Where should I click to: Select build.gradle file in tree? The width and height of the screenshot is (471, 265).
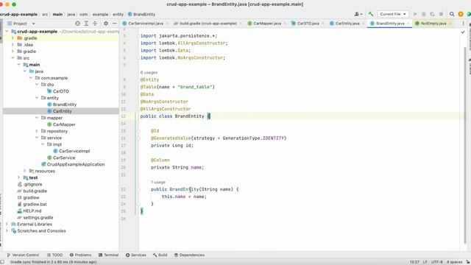(x=35, y=191)
